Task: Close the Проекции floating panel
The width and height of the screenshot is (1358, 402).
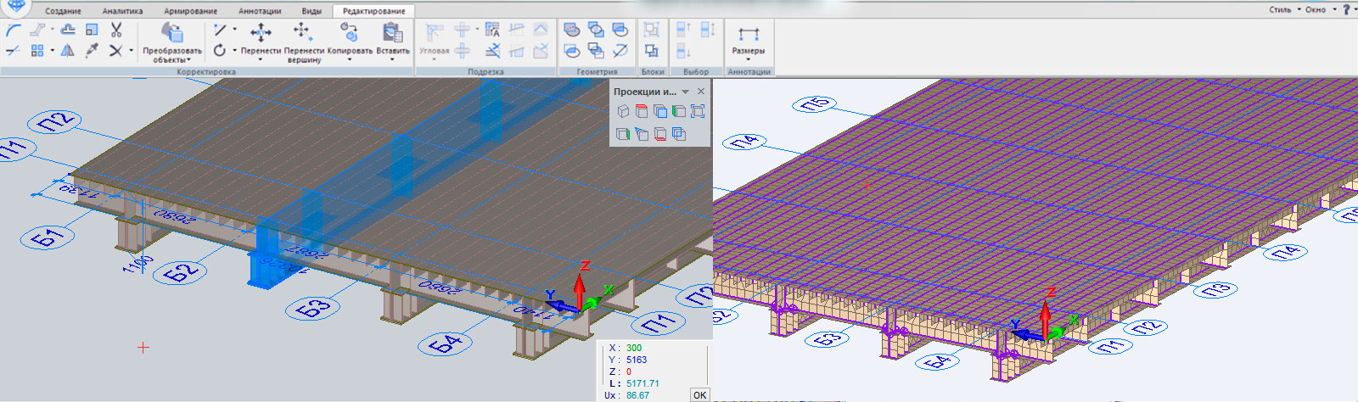Action: [700, 92]
